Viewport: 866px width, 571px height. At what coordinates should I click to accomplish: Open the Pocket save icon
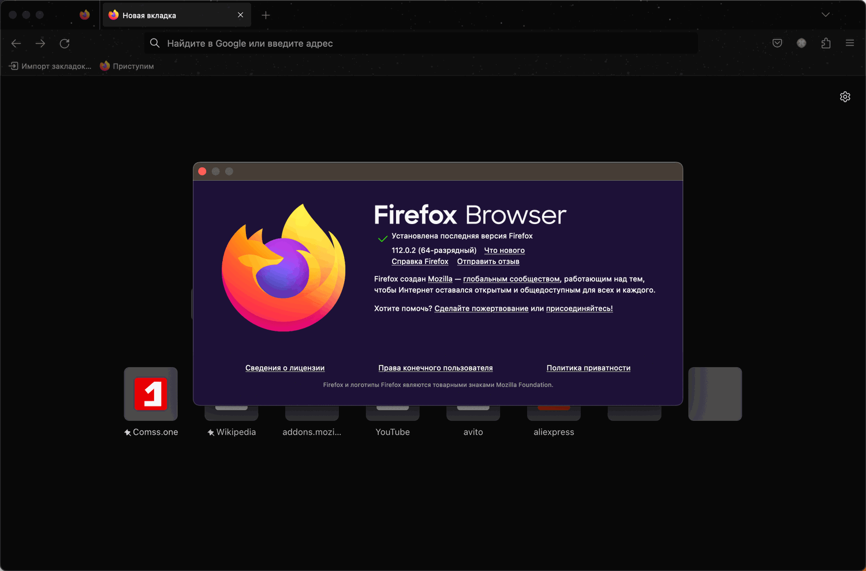777,43
